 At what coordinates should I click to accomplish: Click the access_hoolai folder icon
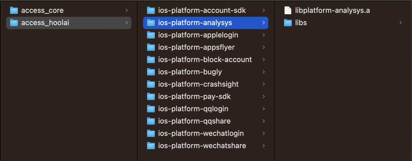(14, 23)
